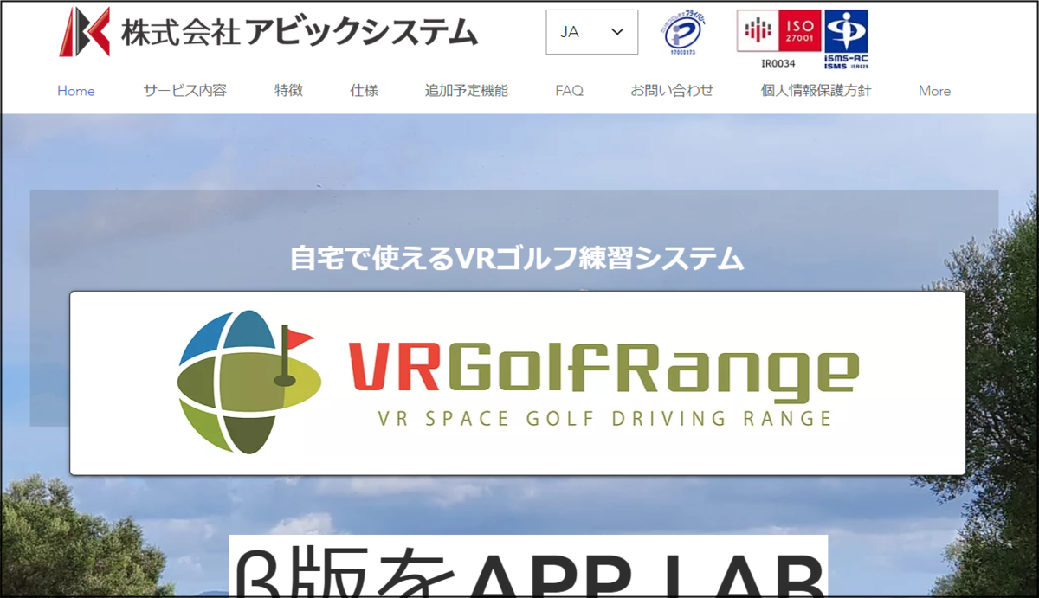Open the お問い合わせ menu item
The height and width of the screenshot is (598, 1039).
(x=672, y=90)
